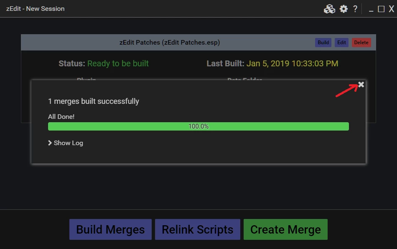Image resolution: width=397 pixels, height=249 pixels.
Task: Click the Build Merges button
Action: click(110, 229)
